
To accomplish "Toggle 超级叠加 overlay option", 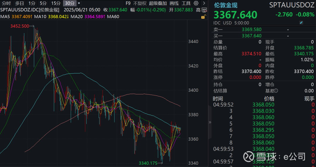I will [x=158, y=4].
